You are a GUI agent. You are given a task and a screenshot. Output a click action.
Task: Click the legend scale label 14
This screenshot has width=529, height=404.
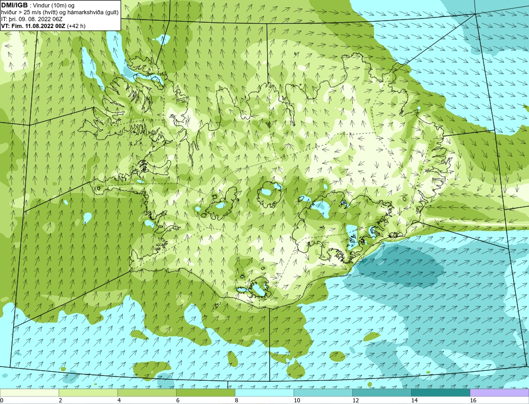point(414,400)
